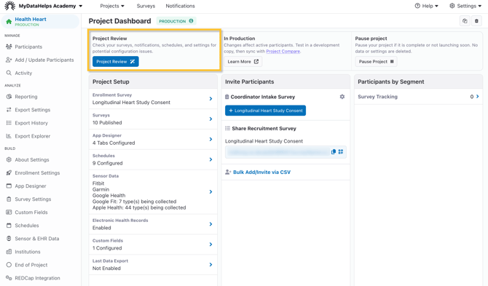Click the Bulk Add person icon
This screenshot has width=488, height=286.
pos(228,172)
